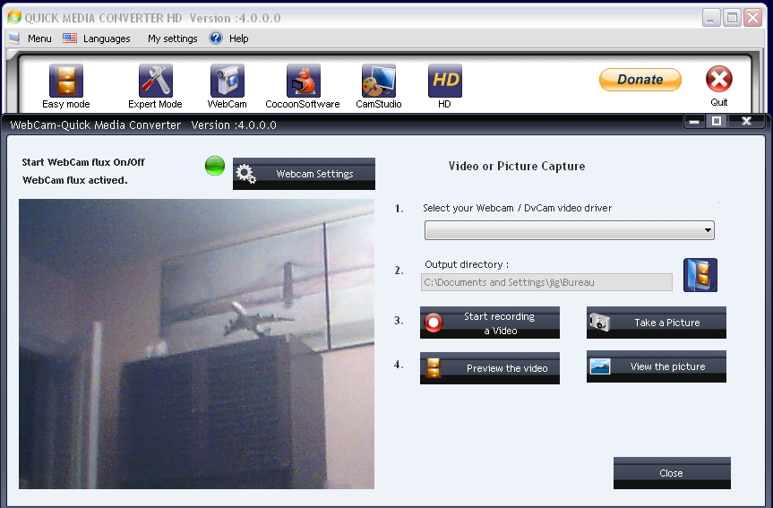
Task: Toggle the green WebCam flux indicator
Action: [x=215, y=166]
